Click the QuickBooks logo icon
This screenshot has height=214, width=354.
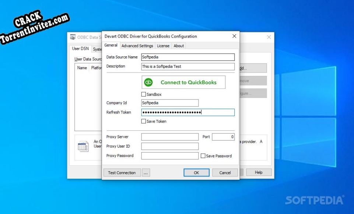147,82
